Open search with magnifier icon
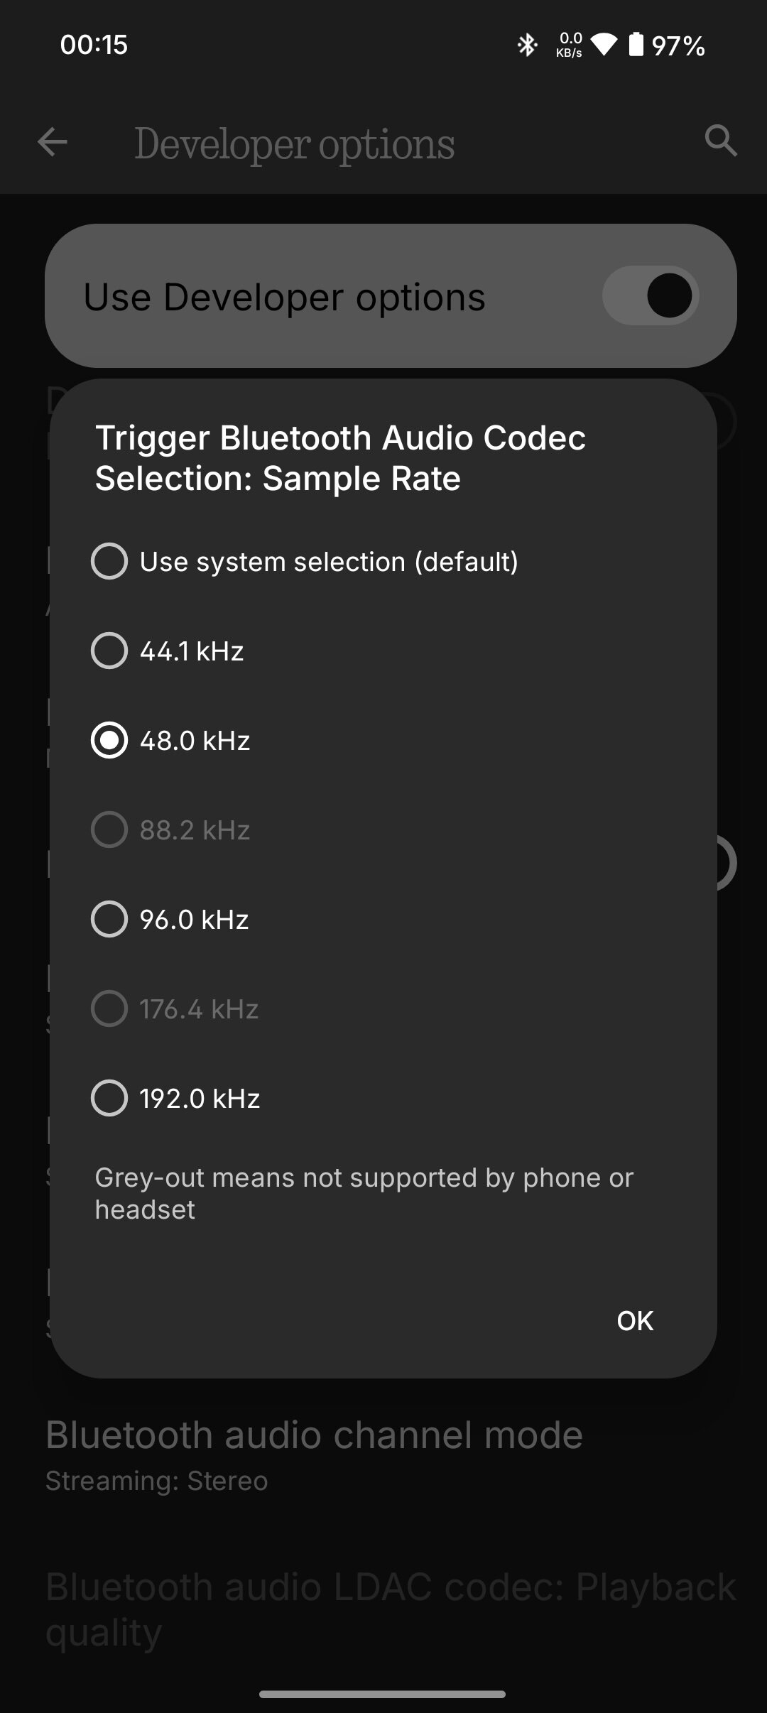This screenshot has width=767, height=1713. 721,141
